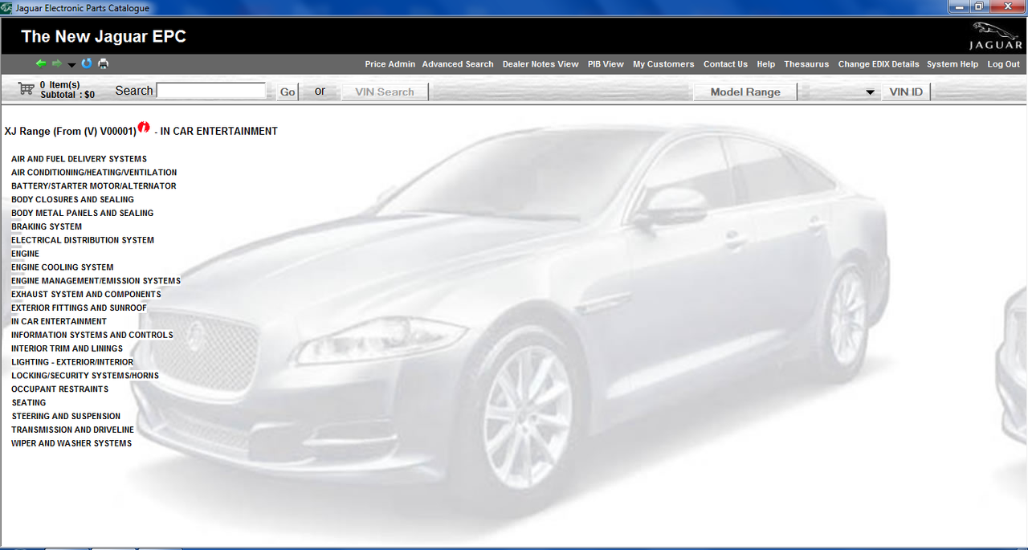Screen dimensions: 1028x550
Task: Open Exhaust System and Components category
Action: [x=86, y=295]
